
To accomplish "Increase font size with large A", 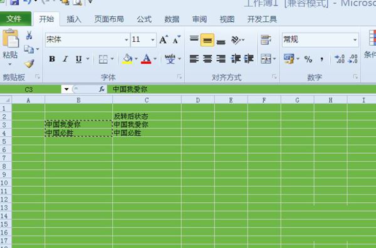I will pyautogui.click(x=164, y=40).
